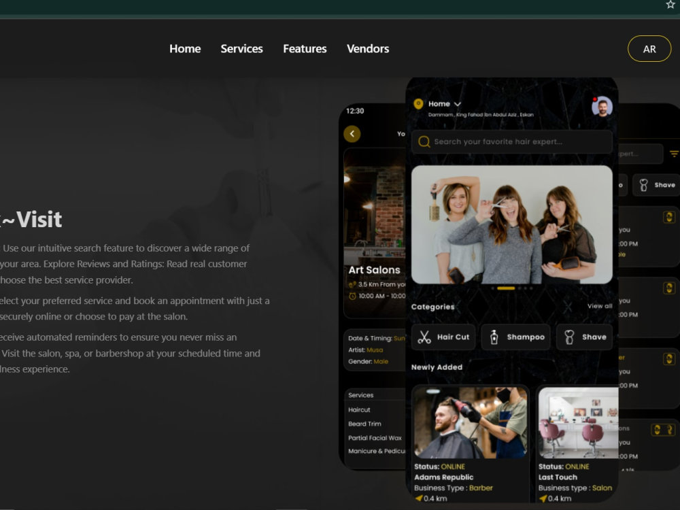The width and height of the screenshot is (680, 510).
Task: Click the Visit heading text
Action: tap(39, 220)
